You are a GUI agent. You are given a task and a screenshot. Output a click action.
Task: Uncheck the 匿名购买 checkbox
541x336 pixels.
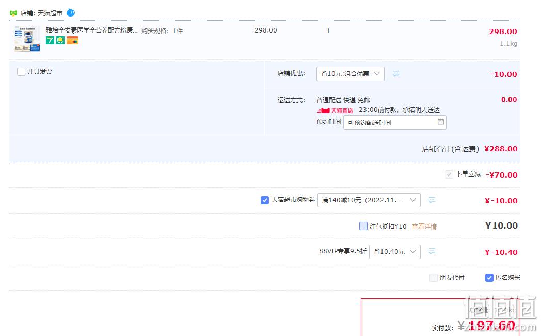(489, 278)
